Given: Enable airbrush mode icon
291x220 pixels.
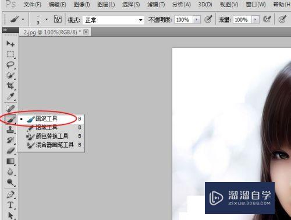Looking at the screenshot, I should [x=267, y=19].
